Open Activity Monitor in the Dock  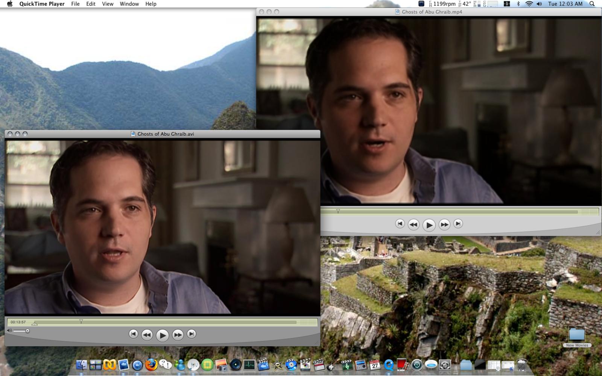tap(249, 364)
